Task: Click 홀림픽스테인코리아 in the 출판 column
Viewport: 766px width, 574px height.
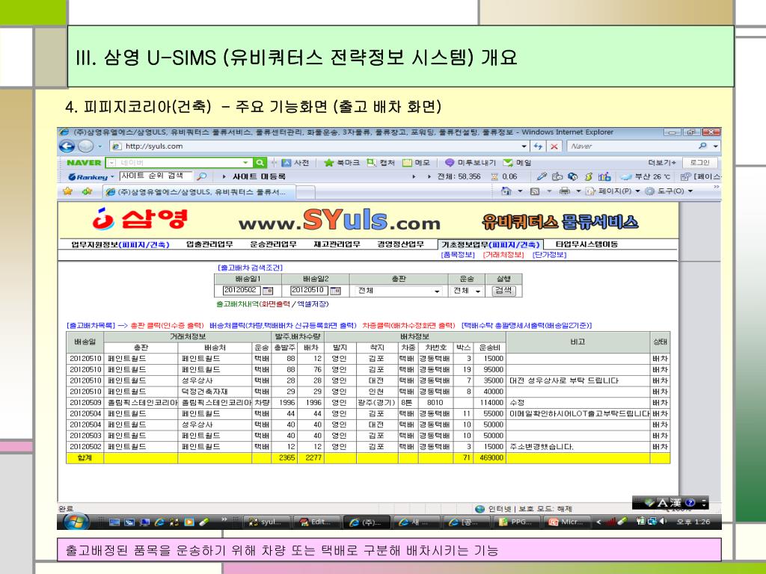Action: [x=141, y=403]
